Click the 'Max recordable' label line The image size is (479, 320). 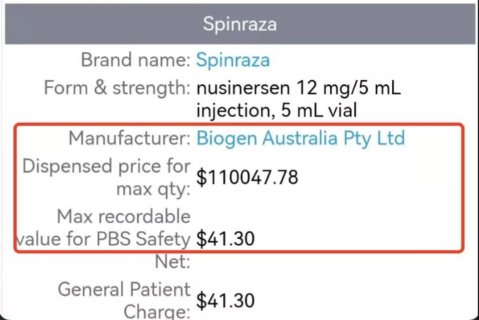click(124, 217)
